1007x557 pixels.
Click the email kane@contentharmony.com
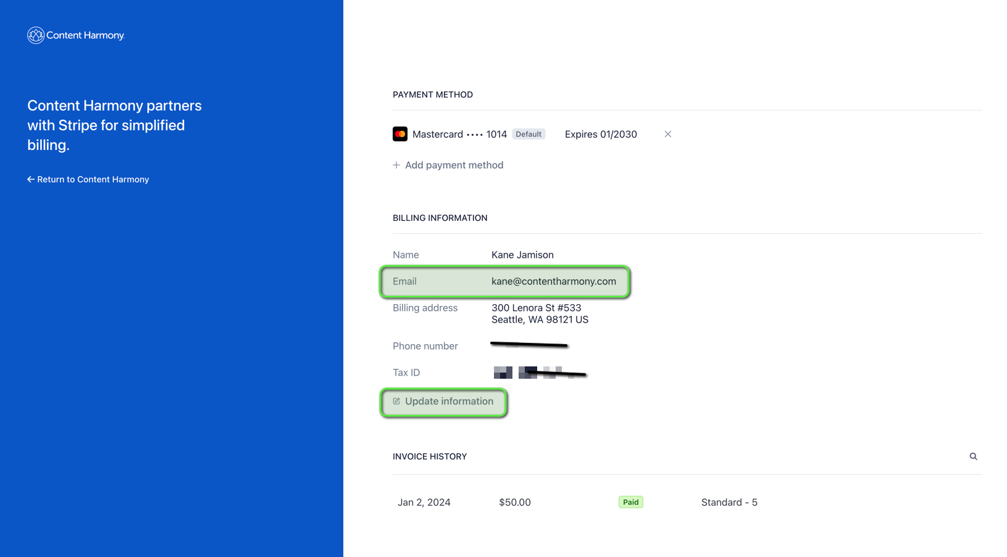pyautogui.click(x=554, y=281)
